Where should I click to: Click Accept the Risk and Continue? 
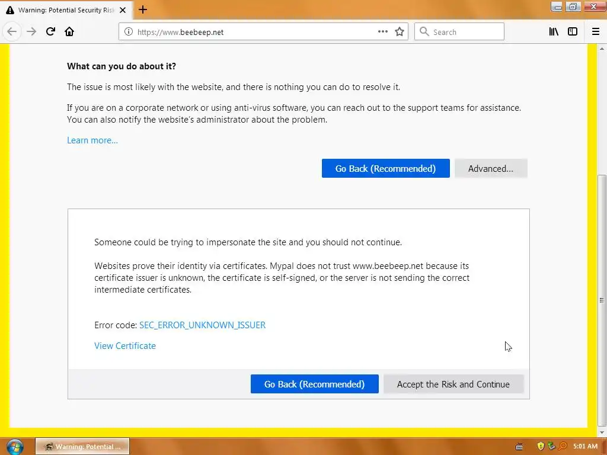point(453,384)
